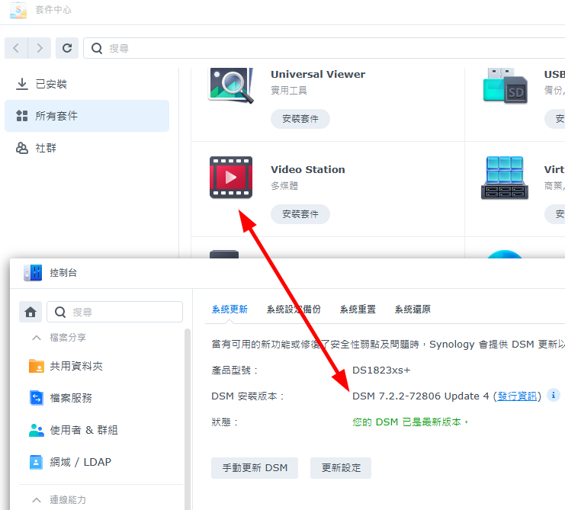This screenshot has width=565, height=510.
Task: Click the DSM 安裝版本 label
Action: [x=248, y=396]
